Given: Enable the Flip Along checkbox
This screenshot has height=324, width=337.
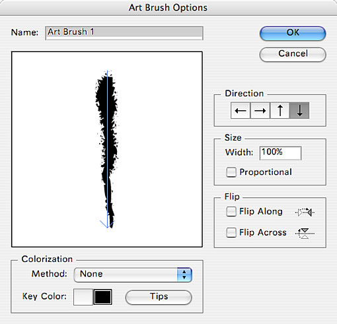Looking at the screenshot, I should tap(231, 212).
